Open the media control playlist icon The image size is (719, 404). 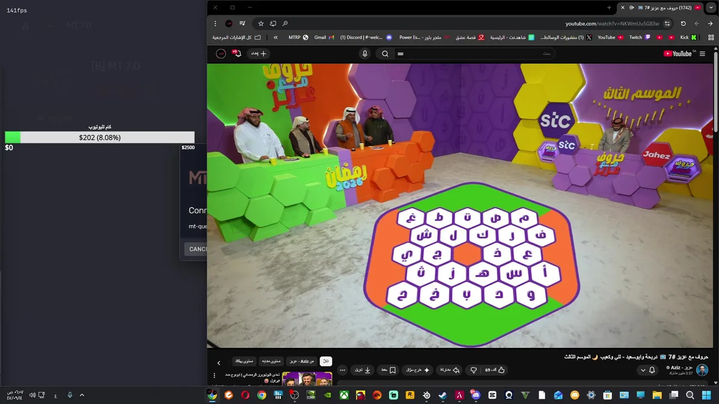click(x=242, y=24)
